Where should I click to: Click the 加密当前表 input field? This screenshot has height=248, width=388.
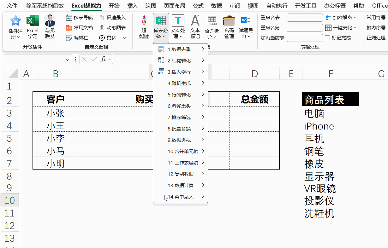[305, 38]
